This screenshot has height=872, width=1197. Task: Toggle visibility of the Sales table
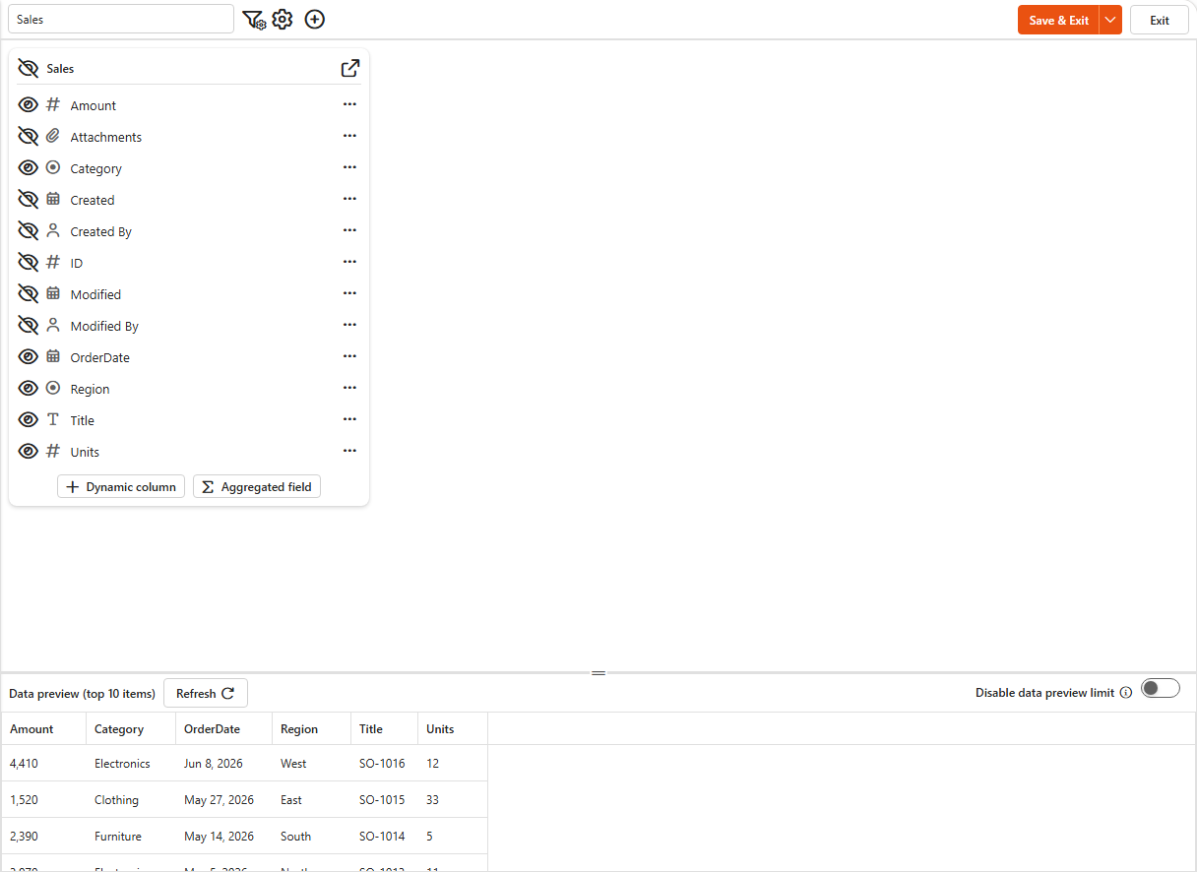29,69
